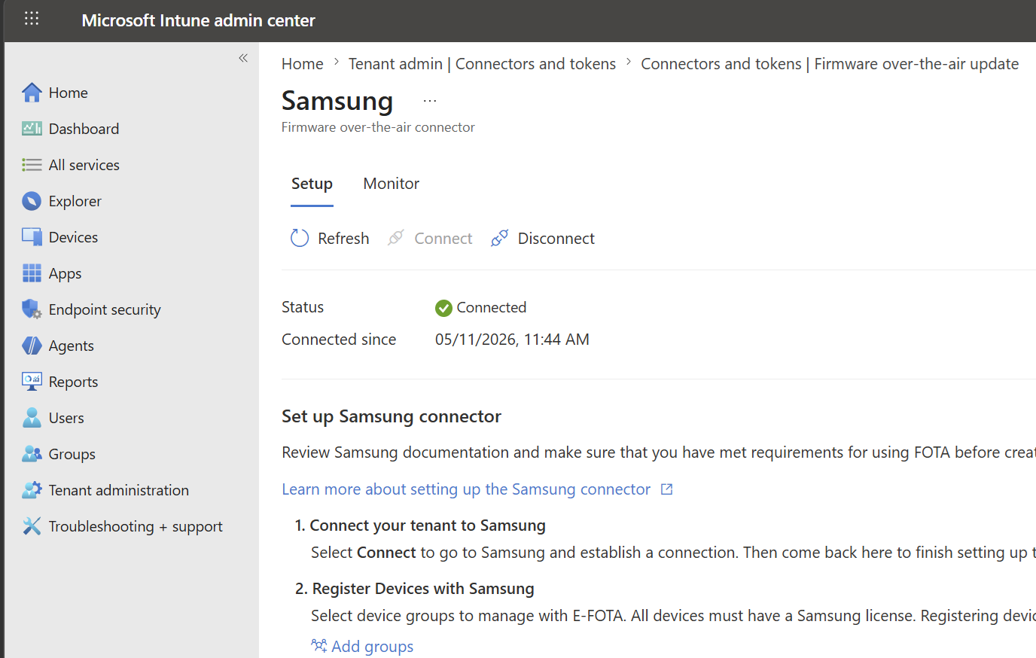Go to Tenant admin | Connectors and tokens breadcrumb
The width and height of the screenshot is (1036, 658).
[x=482, y=64]
